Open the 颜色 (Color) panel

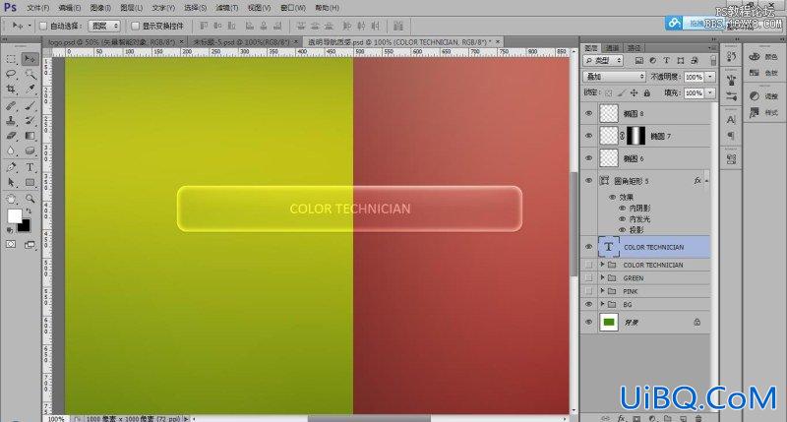pyautogui.click(x=763, y=57)
